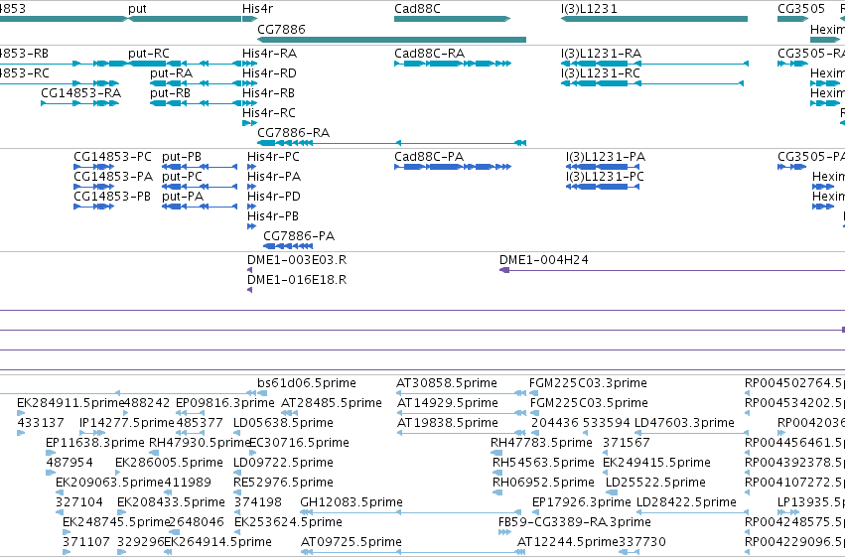
Task: Select EST RH54563.5prime
Action: click(x=496, y=473)
